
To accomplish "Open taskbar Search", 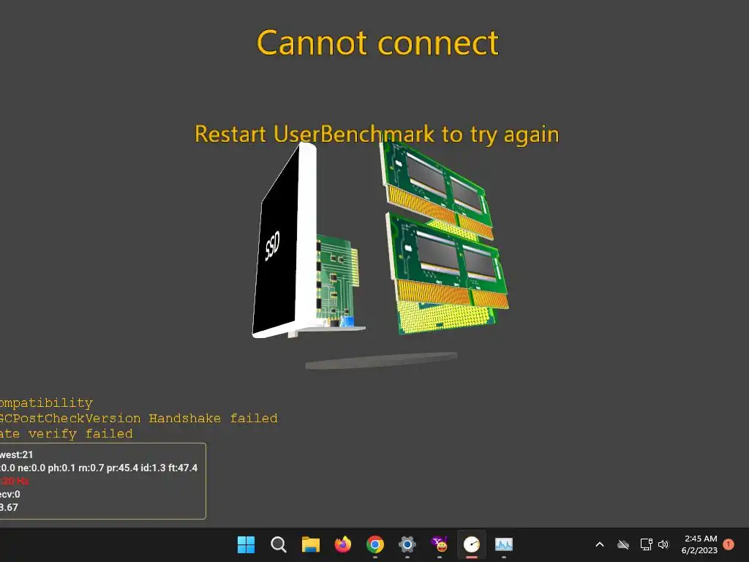I will coord(279,544).
